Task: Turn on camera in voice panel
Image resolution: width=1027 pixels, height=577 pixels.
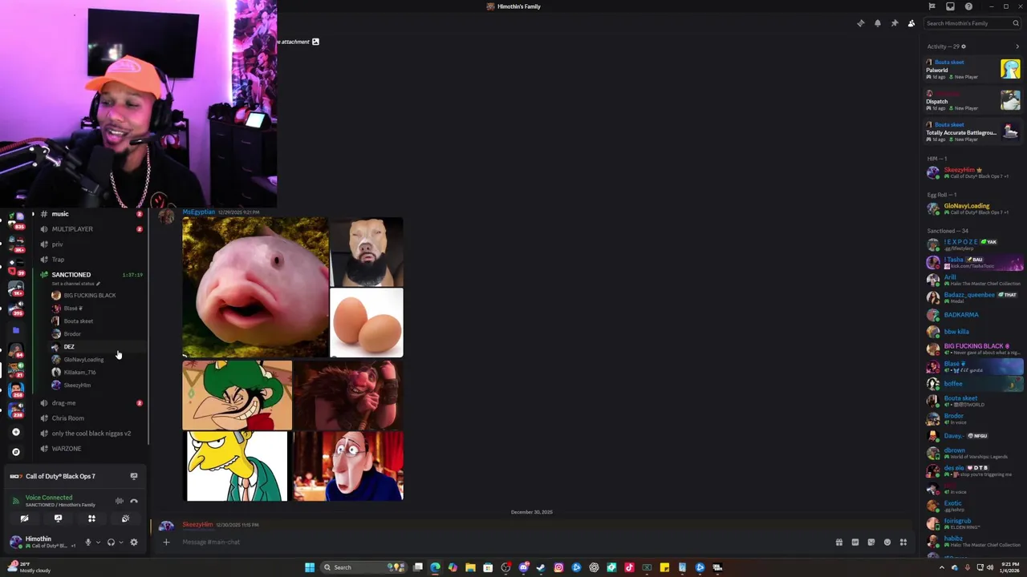Action: coord(24,518)
